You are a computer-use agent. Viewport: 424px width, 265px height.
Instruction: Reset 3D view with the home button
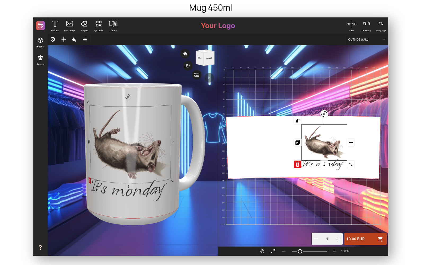click(x=185, y=54)
